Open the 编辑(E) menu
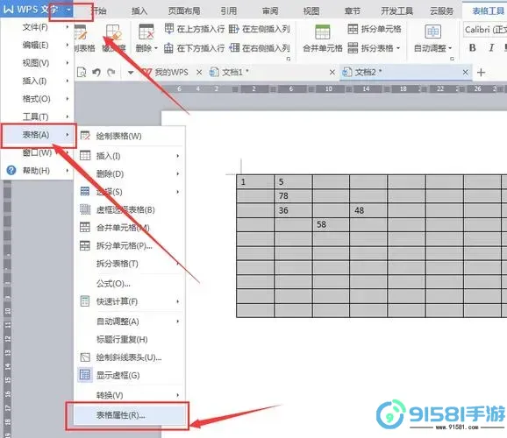 pyautogui.click(x=37, y=45)
